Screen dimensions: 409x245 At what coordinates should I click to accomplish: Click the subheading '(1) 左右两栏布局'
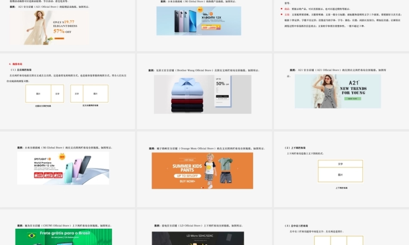coord(21,70)
